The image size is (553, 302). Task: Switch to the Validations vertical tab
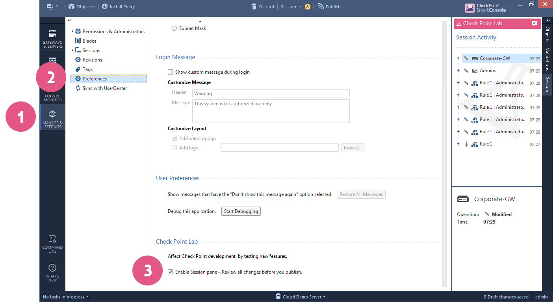coord(547,59)
